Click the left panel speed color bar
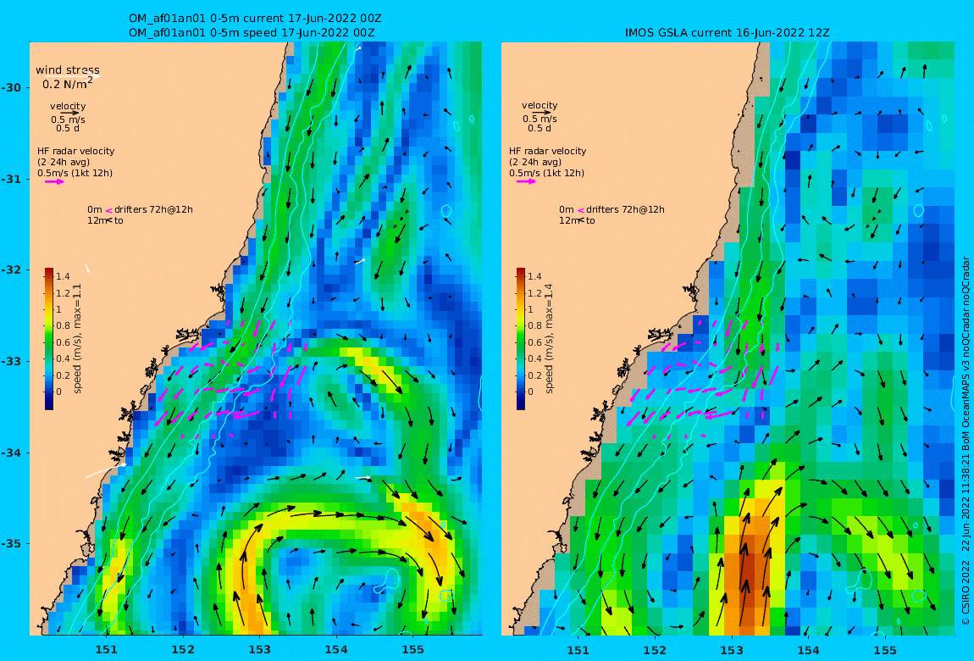The width and height of the screenshot is (974, 661). coord(49,339)
